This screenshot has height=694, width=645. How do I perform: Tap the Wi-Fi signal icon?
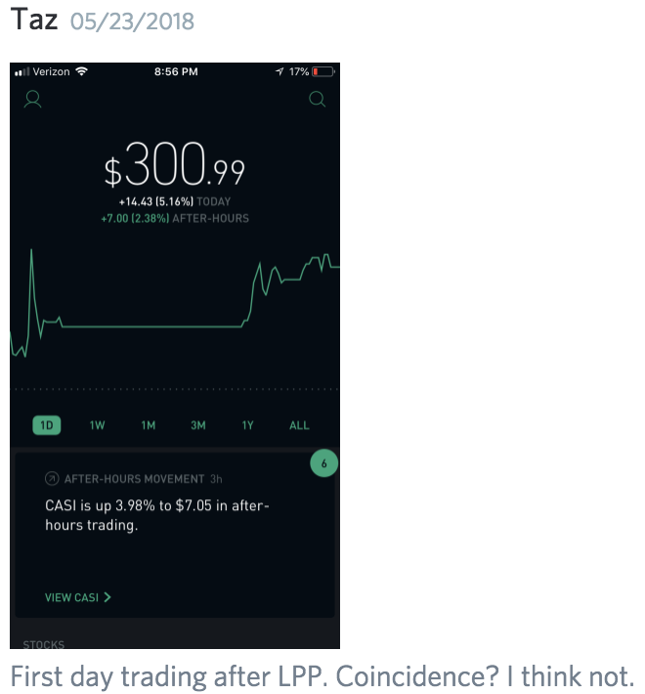tap(81, 72)
